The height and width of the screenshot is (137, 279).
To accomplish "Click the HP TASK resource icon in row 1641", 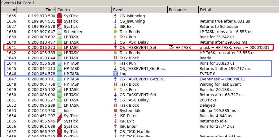I will (171, 47).
